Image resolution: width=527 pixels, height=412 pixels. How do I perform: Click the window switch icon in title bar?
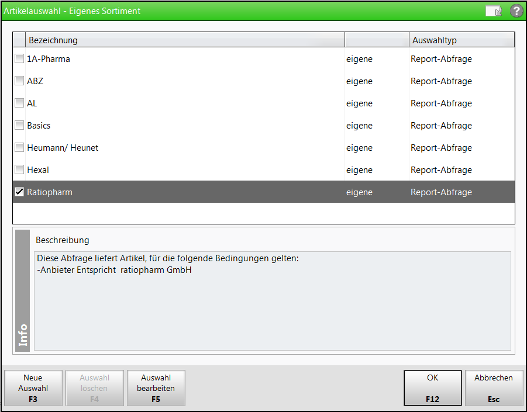coord(494,11)
